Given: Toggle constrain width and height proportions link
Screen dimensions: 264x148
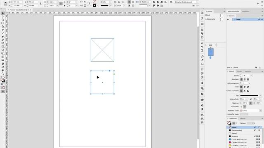Looking at the screenshot, I should click(x=40, y=4).
